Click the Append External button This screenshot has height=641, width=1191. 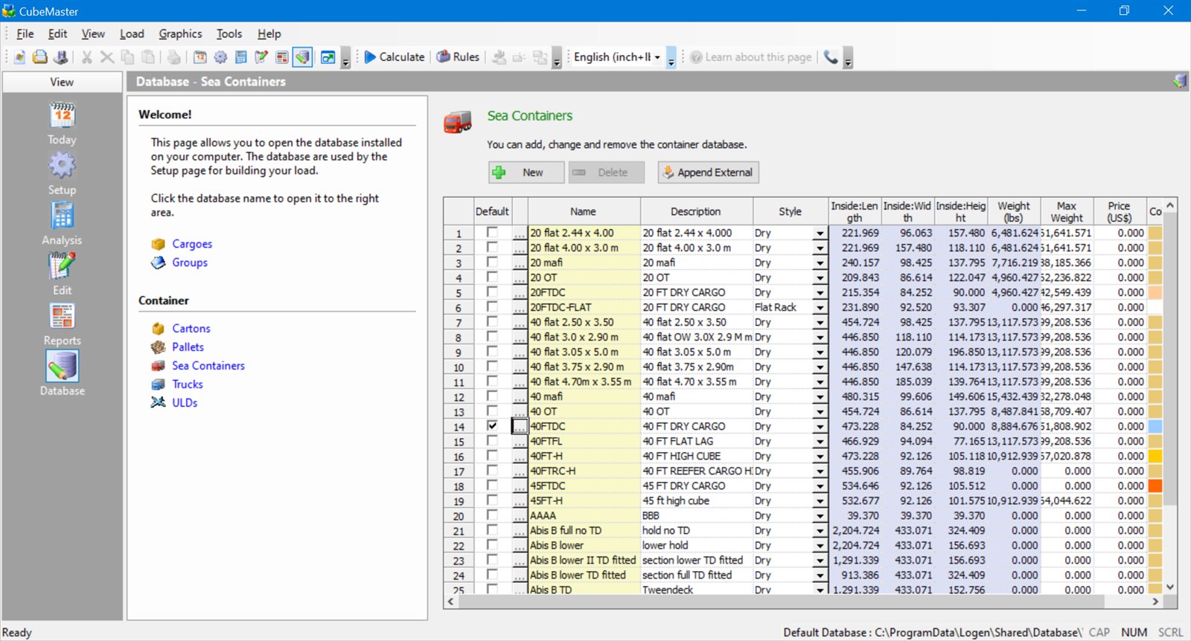click(x=708, y=173)
